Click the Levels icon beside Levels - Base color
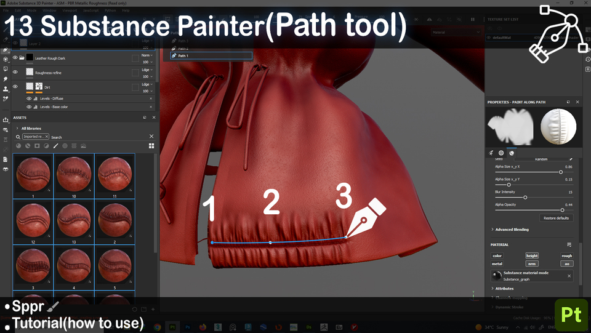The image size is (591, 333). tap(36, 107)
